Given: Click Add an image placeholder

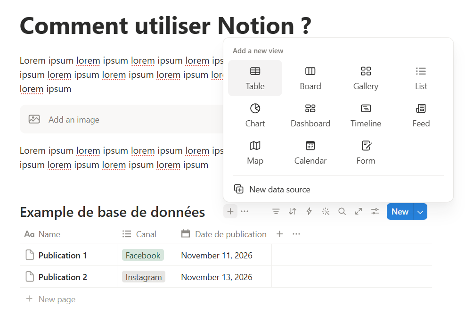Looking at the screenshot, I should [122, 119].
